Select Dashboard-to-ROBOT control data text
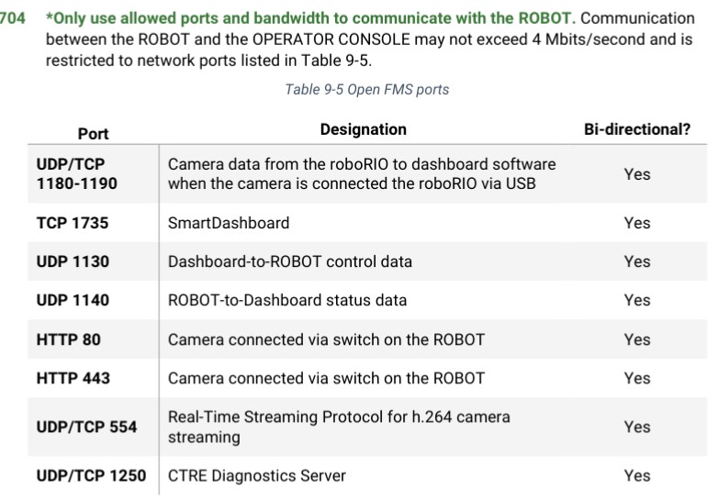This screenshot has width=718, height=499. 290,261
